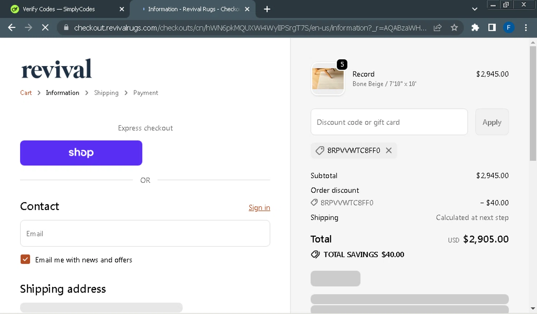Click the Express checkout heading
The image size is (537, 314).
(x=145, y=128)
